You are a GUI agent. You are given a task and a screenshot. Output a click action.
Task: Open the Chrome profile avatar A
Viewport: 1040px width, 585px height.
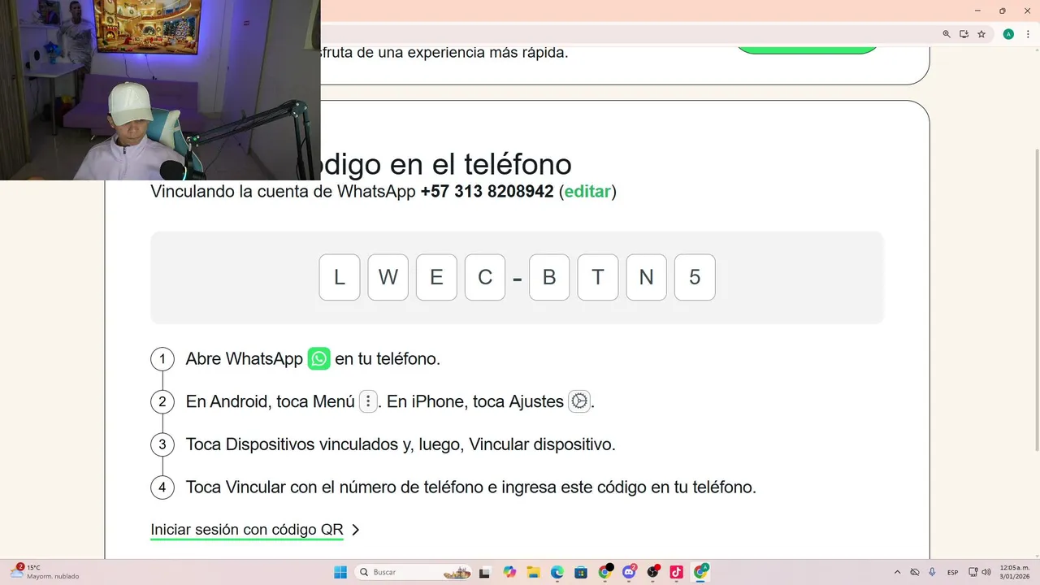click(x=1008, y=34)
